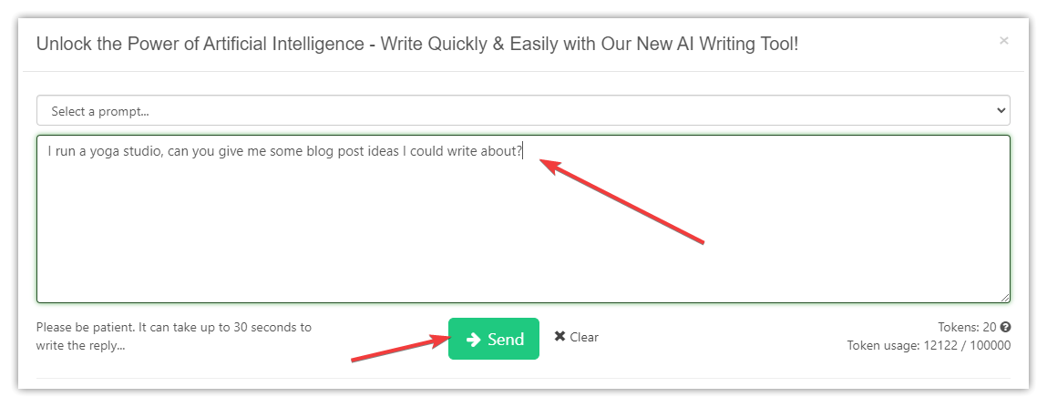Click the text area resize handle corner

coord(1005,298)
